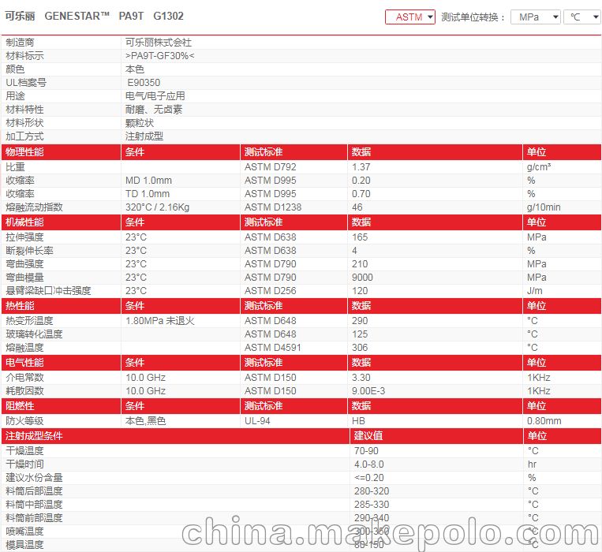The width and height of the screenshot is (602, 552).
Task: Click flexural strength value '210'
Action: click(x=360, y=264)
